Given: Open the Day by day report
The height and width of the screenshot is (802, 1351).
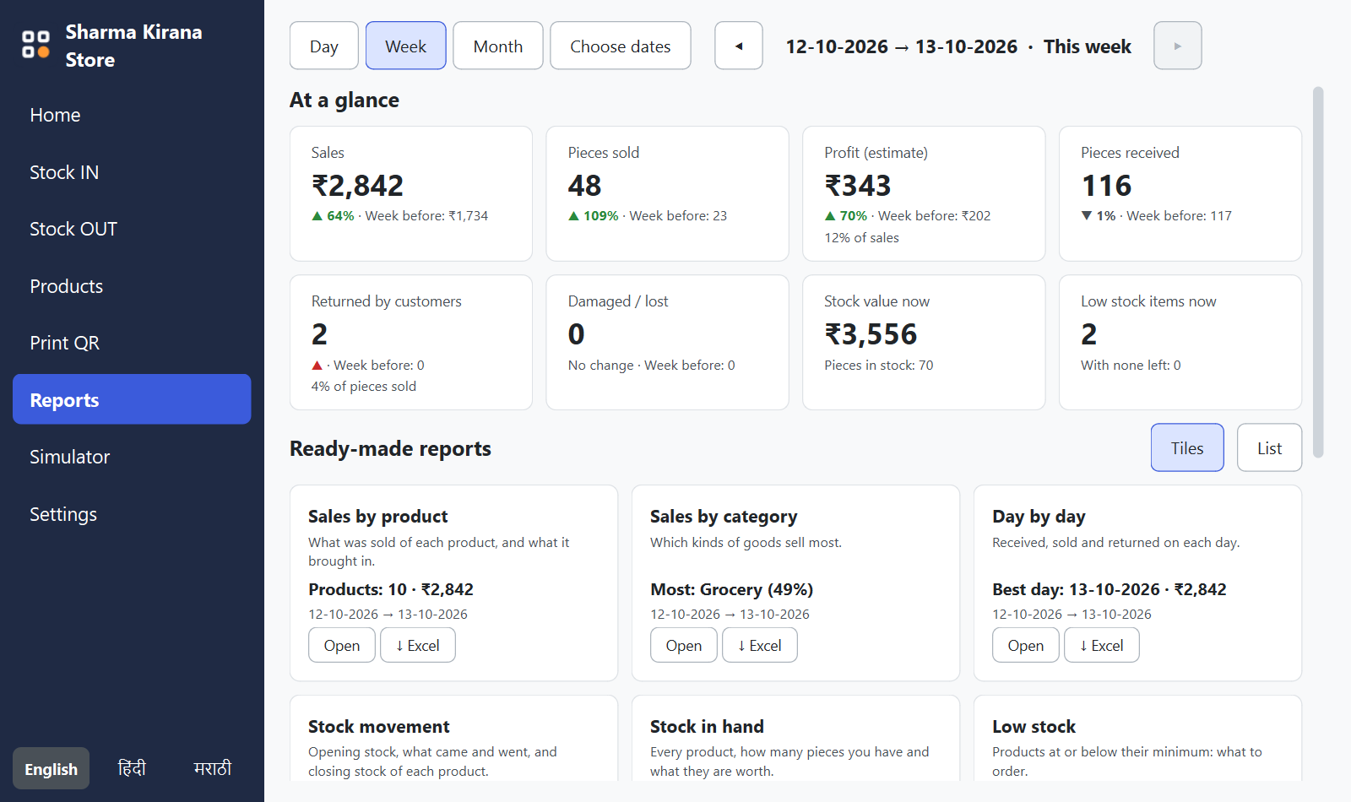Looking at the screenshot, I should click(x=1026, y=645).
